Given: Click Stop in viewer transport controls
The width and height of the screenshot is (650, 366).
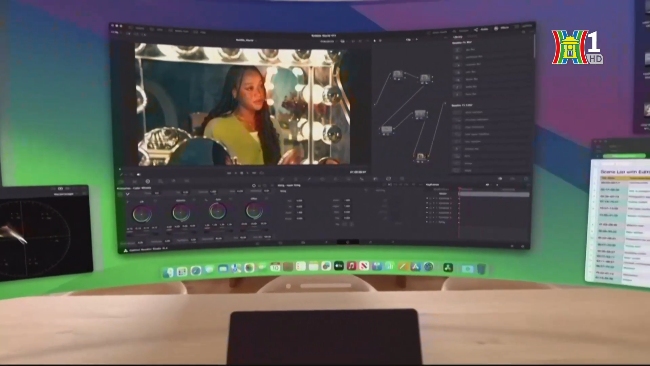Looking at the screenshot, I should click(242, 173).
